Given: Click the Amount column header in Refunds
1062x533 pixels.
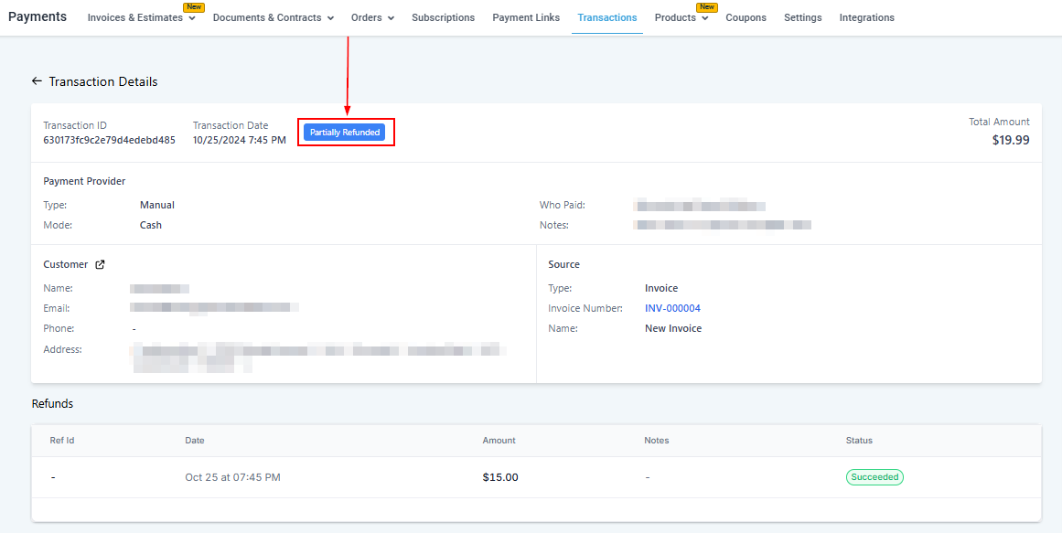Looking at the screenshot, I should (499, 441).
